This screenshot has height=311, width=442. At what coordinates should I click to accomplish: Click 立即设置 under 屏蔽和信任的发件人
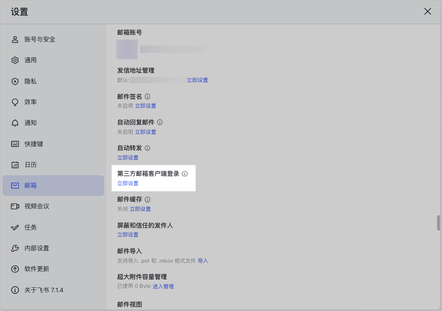point(128,234)
